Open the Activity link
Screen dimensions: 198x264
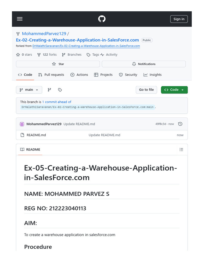tap(109, 55)
